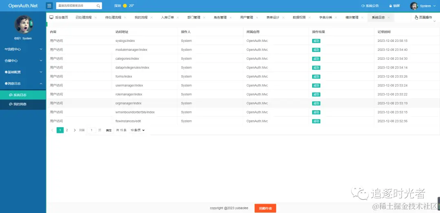
Task: Close the 已处理流程 tab
Action: (96, 17)
